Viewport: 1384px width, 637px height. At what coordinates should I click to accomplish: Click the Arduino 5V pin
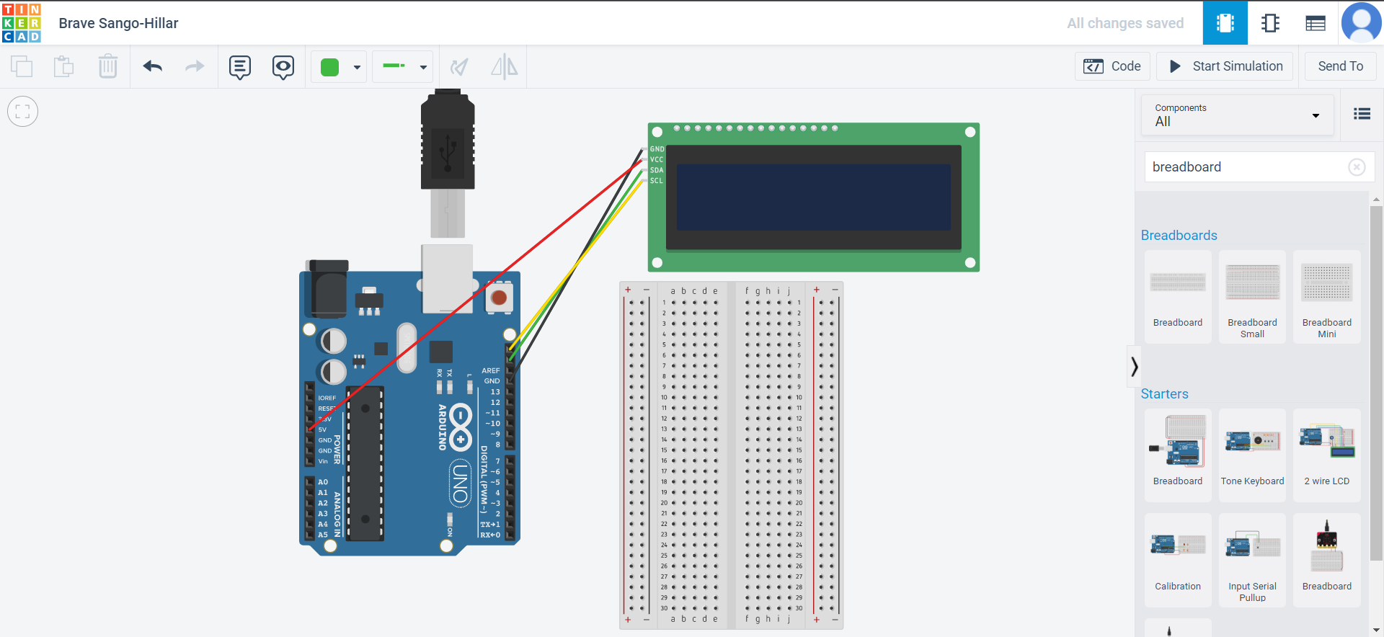[x=310, y=429]
